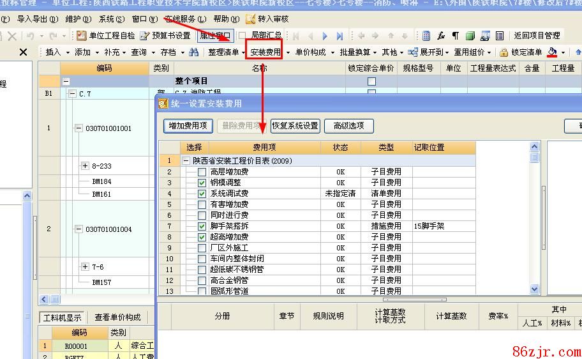Click the 恢复系统设置 button
Viewport: 582px width, 359px height.
click(x=295, y=126)
